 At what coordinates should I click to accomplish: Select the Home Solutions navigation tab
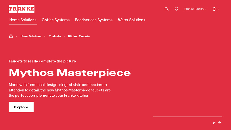click(x=23, y=20)
